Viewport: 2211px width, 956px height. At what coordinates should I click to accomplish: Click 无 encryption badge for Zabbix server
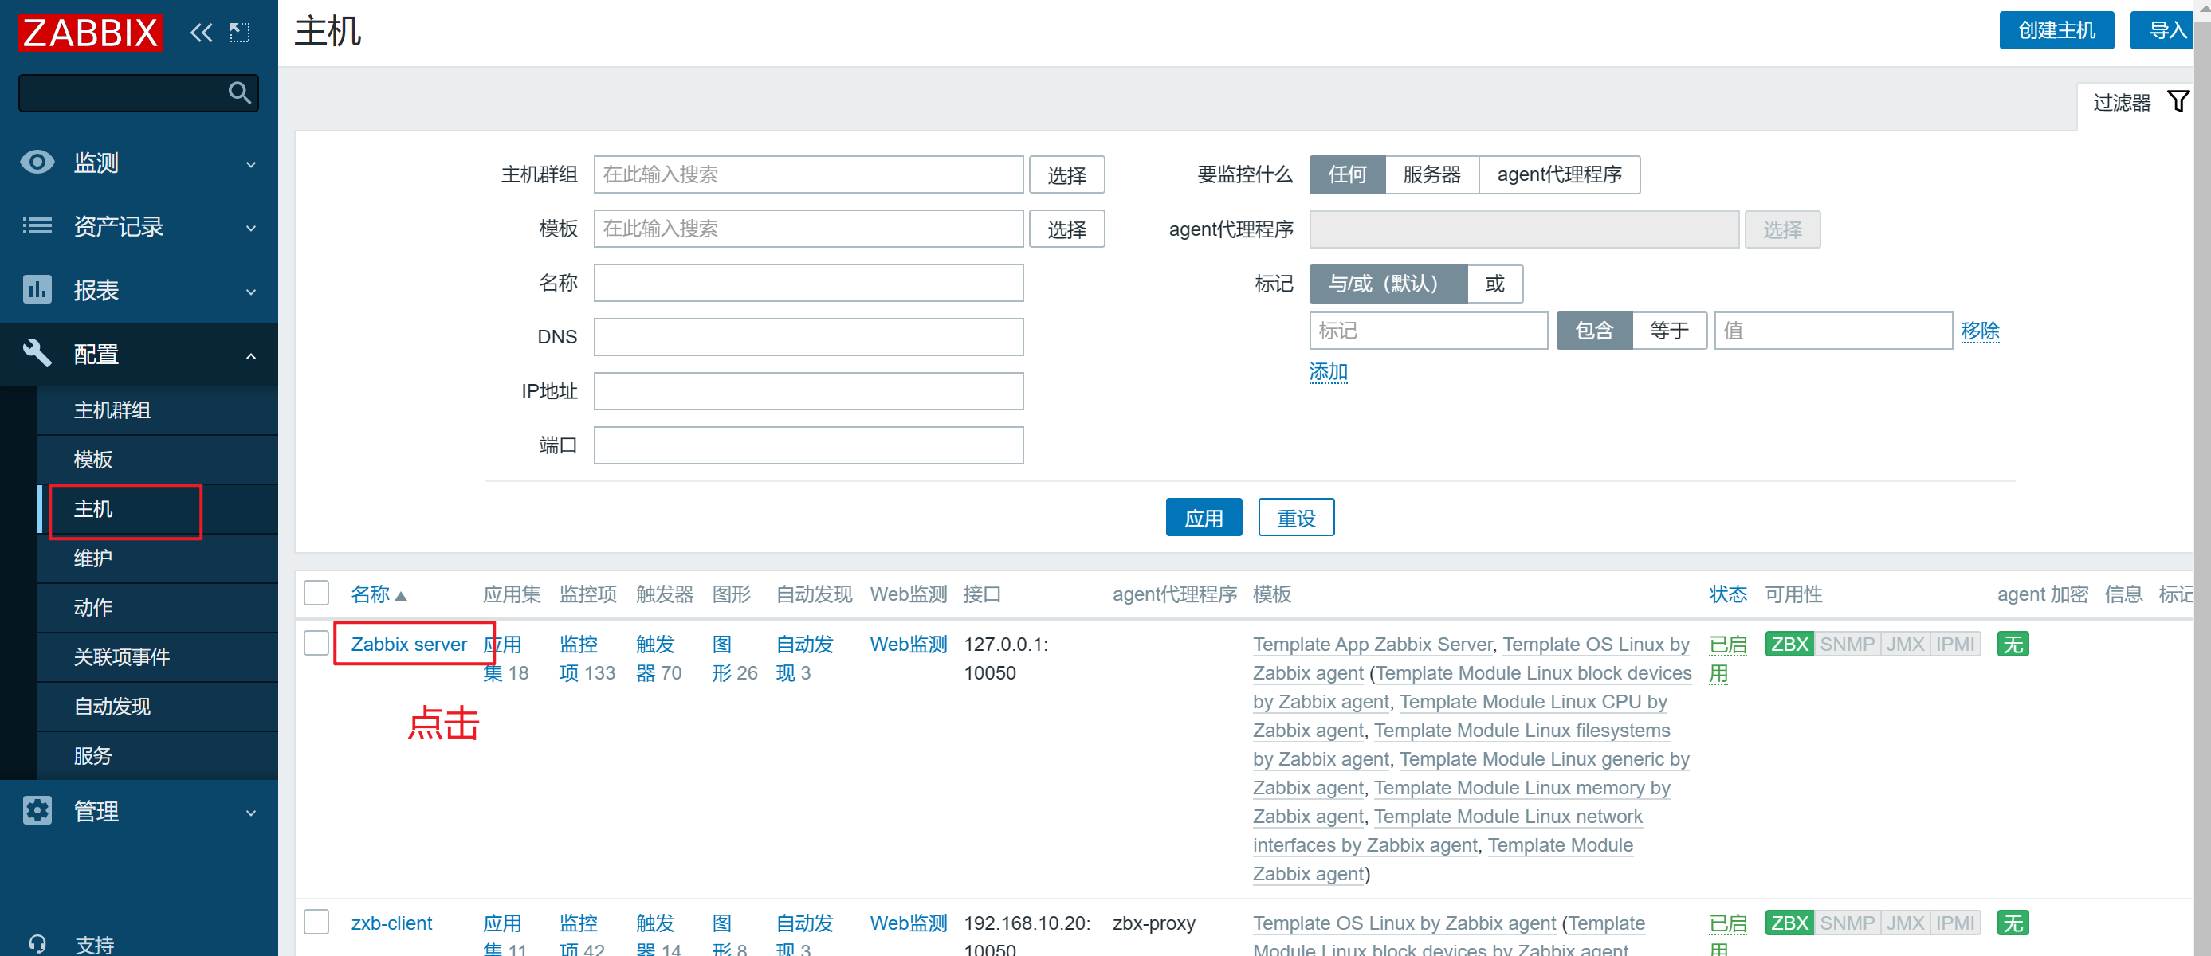pos(2013,645)
